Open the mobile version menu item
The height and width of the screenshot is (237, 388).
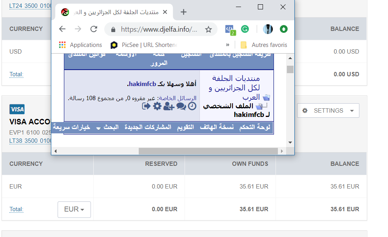[x=217, y=127]
